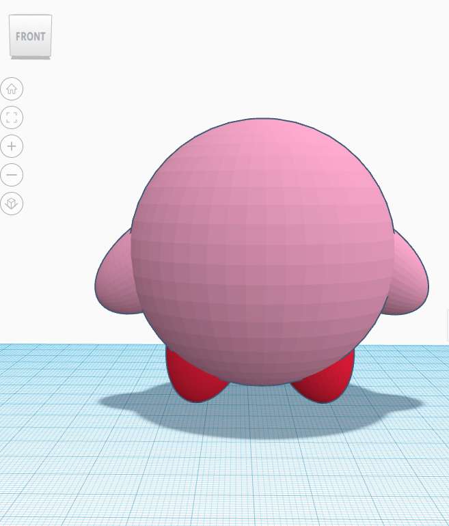This screenshot has height=526, width=449.
Task: Reset to Home view
Action: coord(12,89)
